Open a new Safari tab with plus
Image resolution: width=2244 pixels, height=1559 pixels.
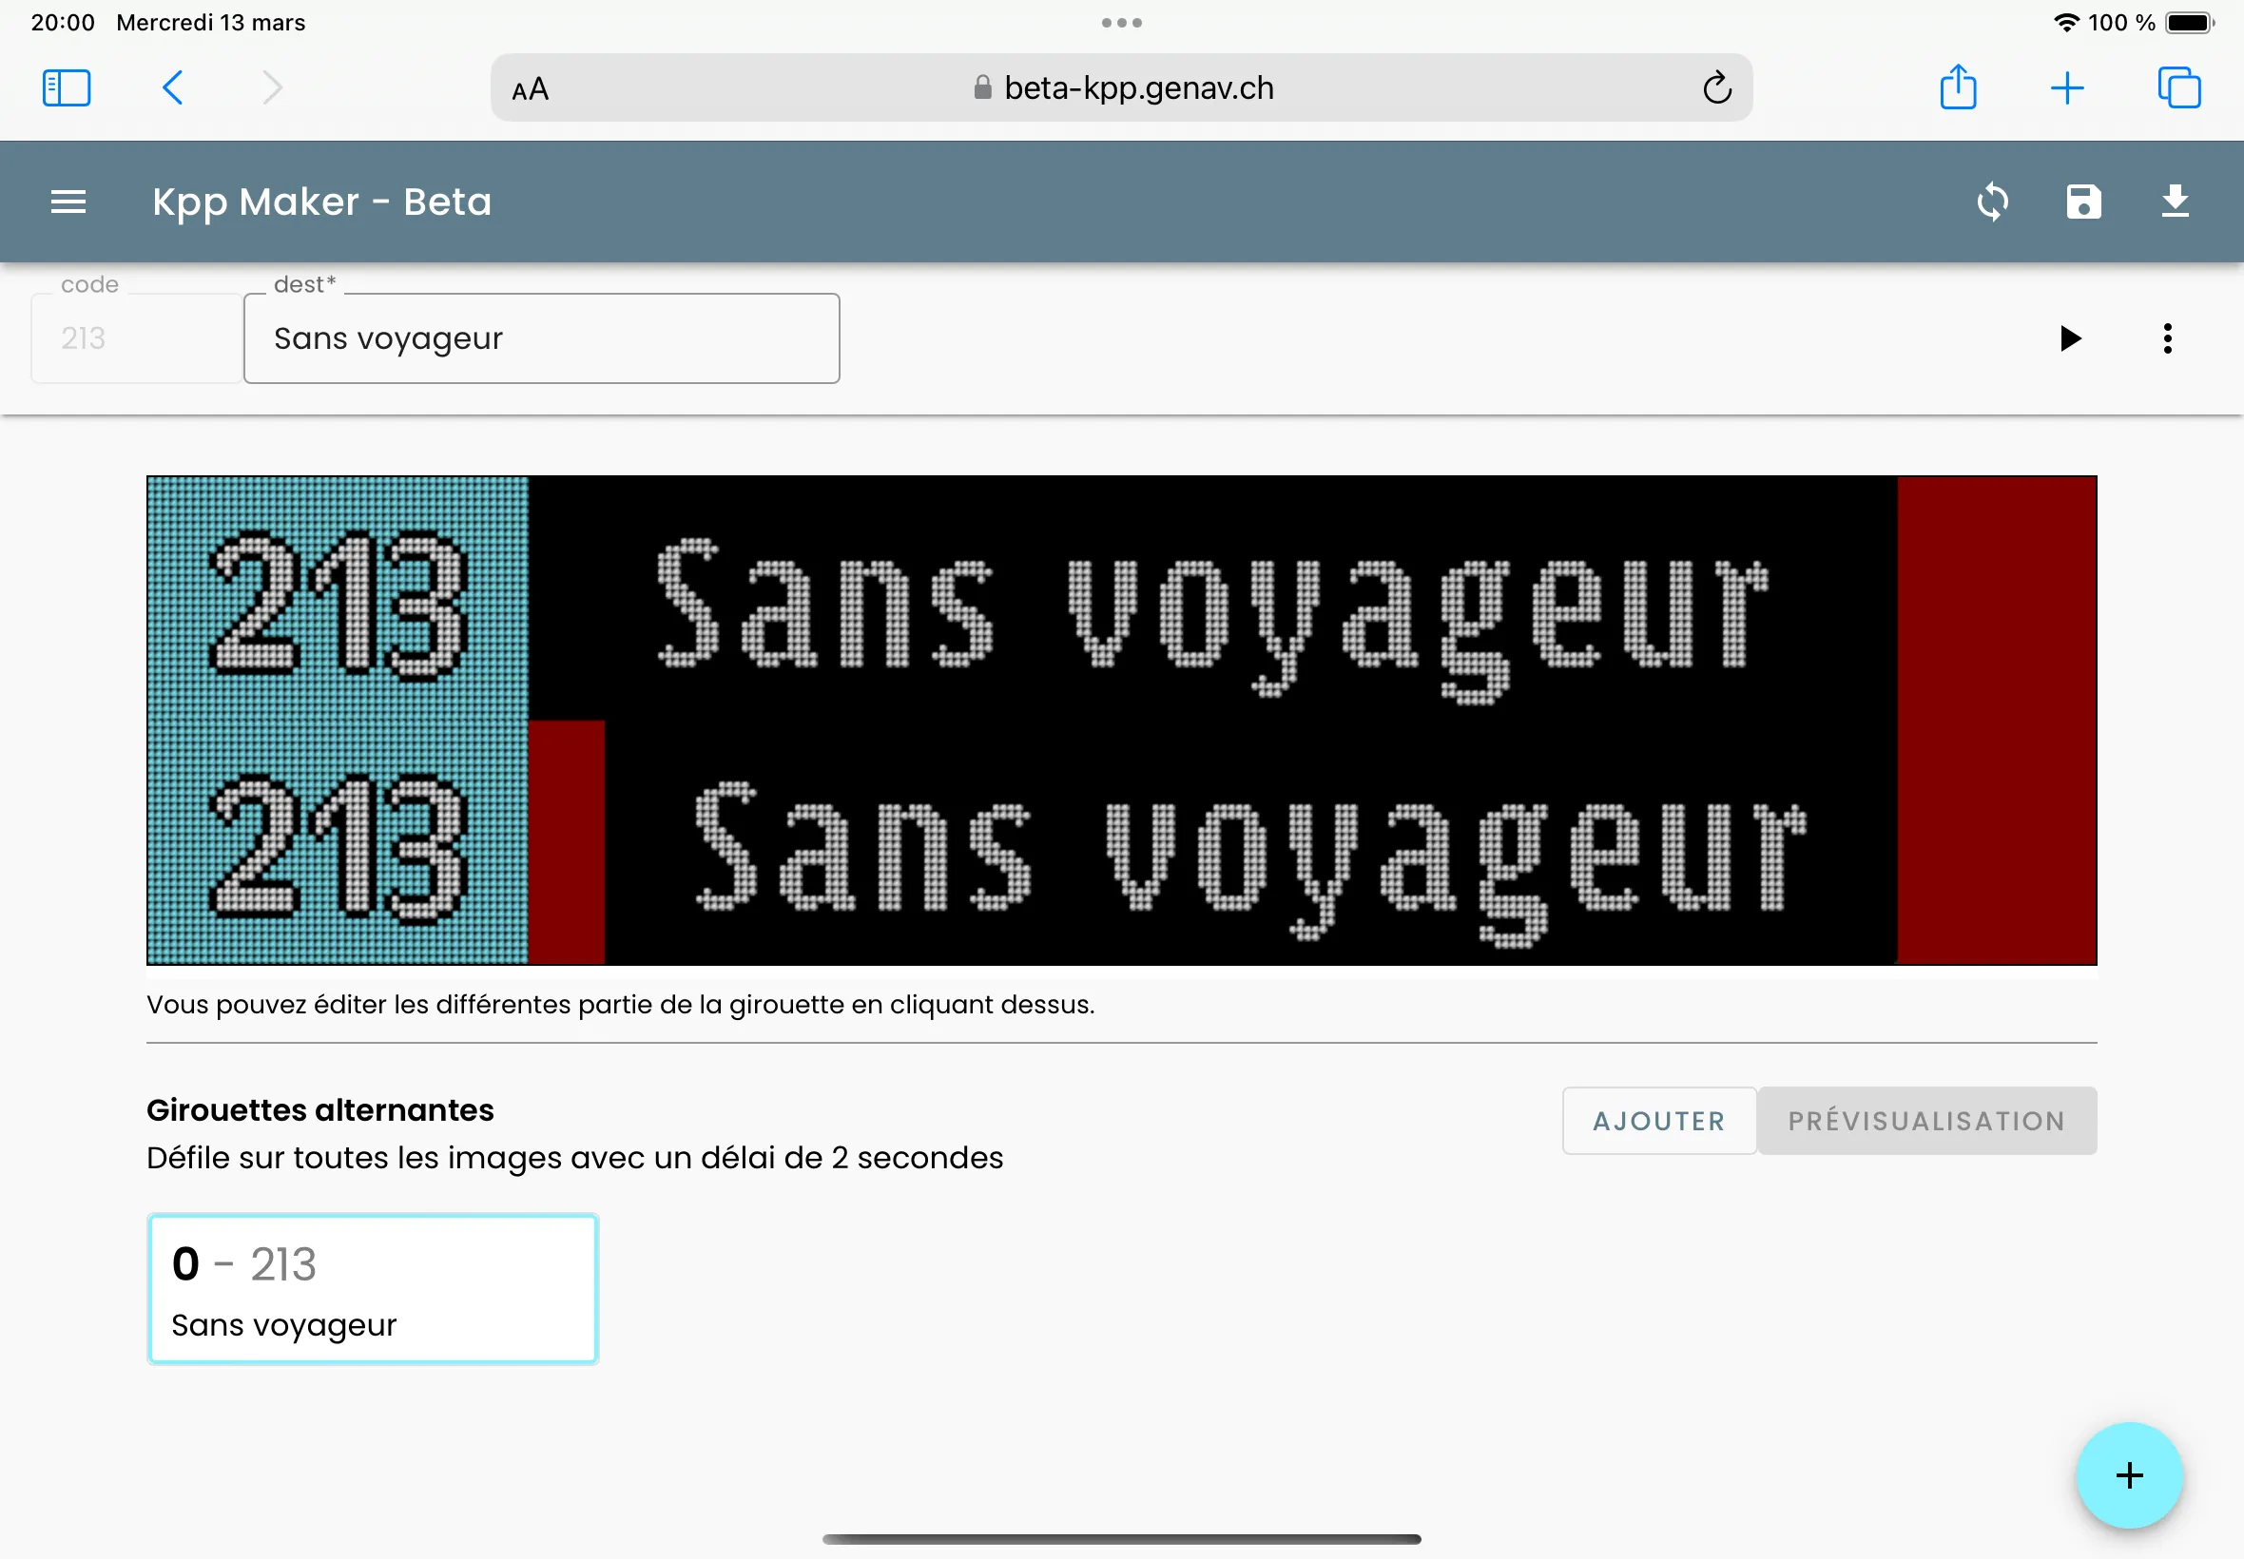pos(2067,87)
